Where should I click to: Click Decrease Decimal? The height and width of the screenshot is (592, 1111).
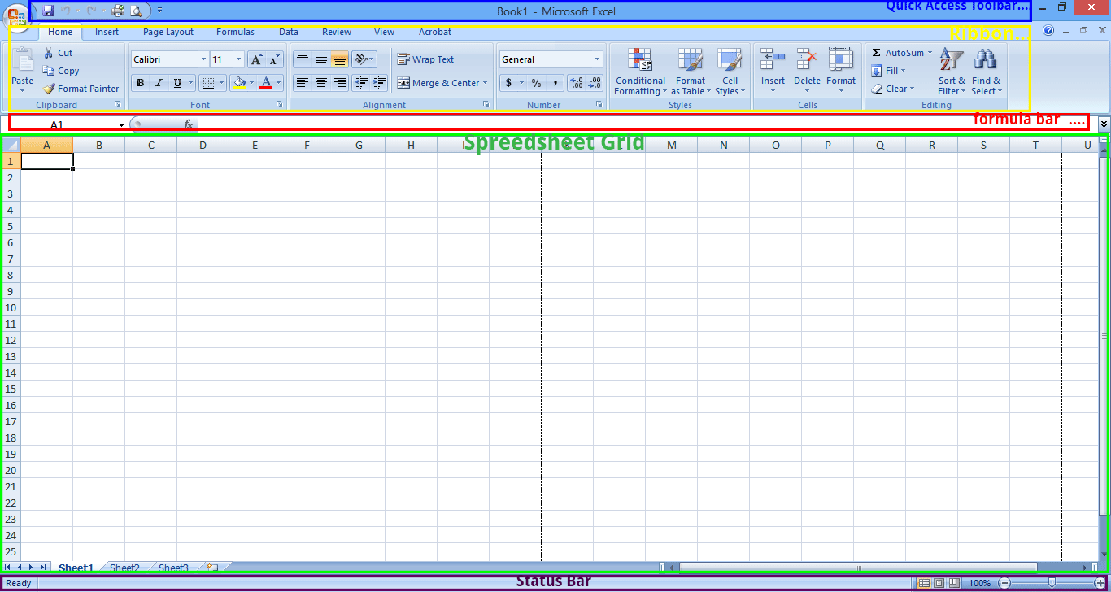595,83
